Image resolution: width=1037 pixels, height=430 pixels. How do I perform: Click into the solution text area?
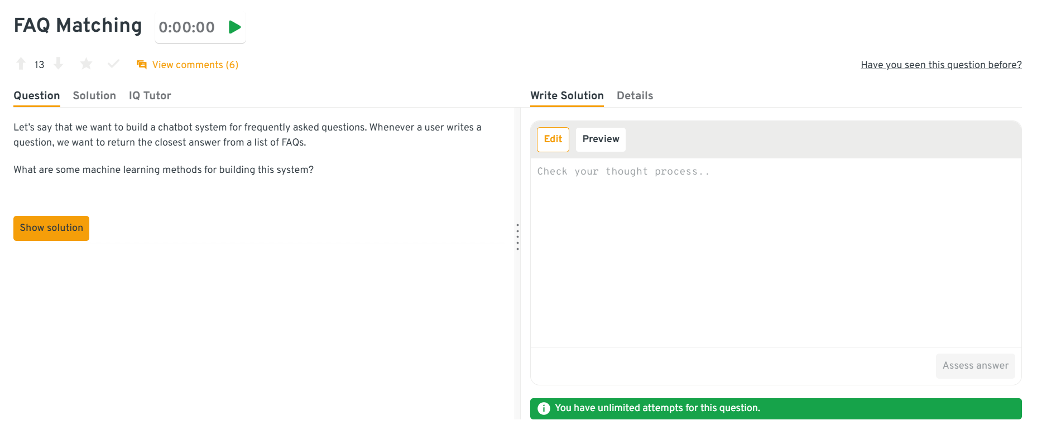click(775, 251)
